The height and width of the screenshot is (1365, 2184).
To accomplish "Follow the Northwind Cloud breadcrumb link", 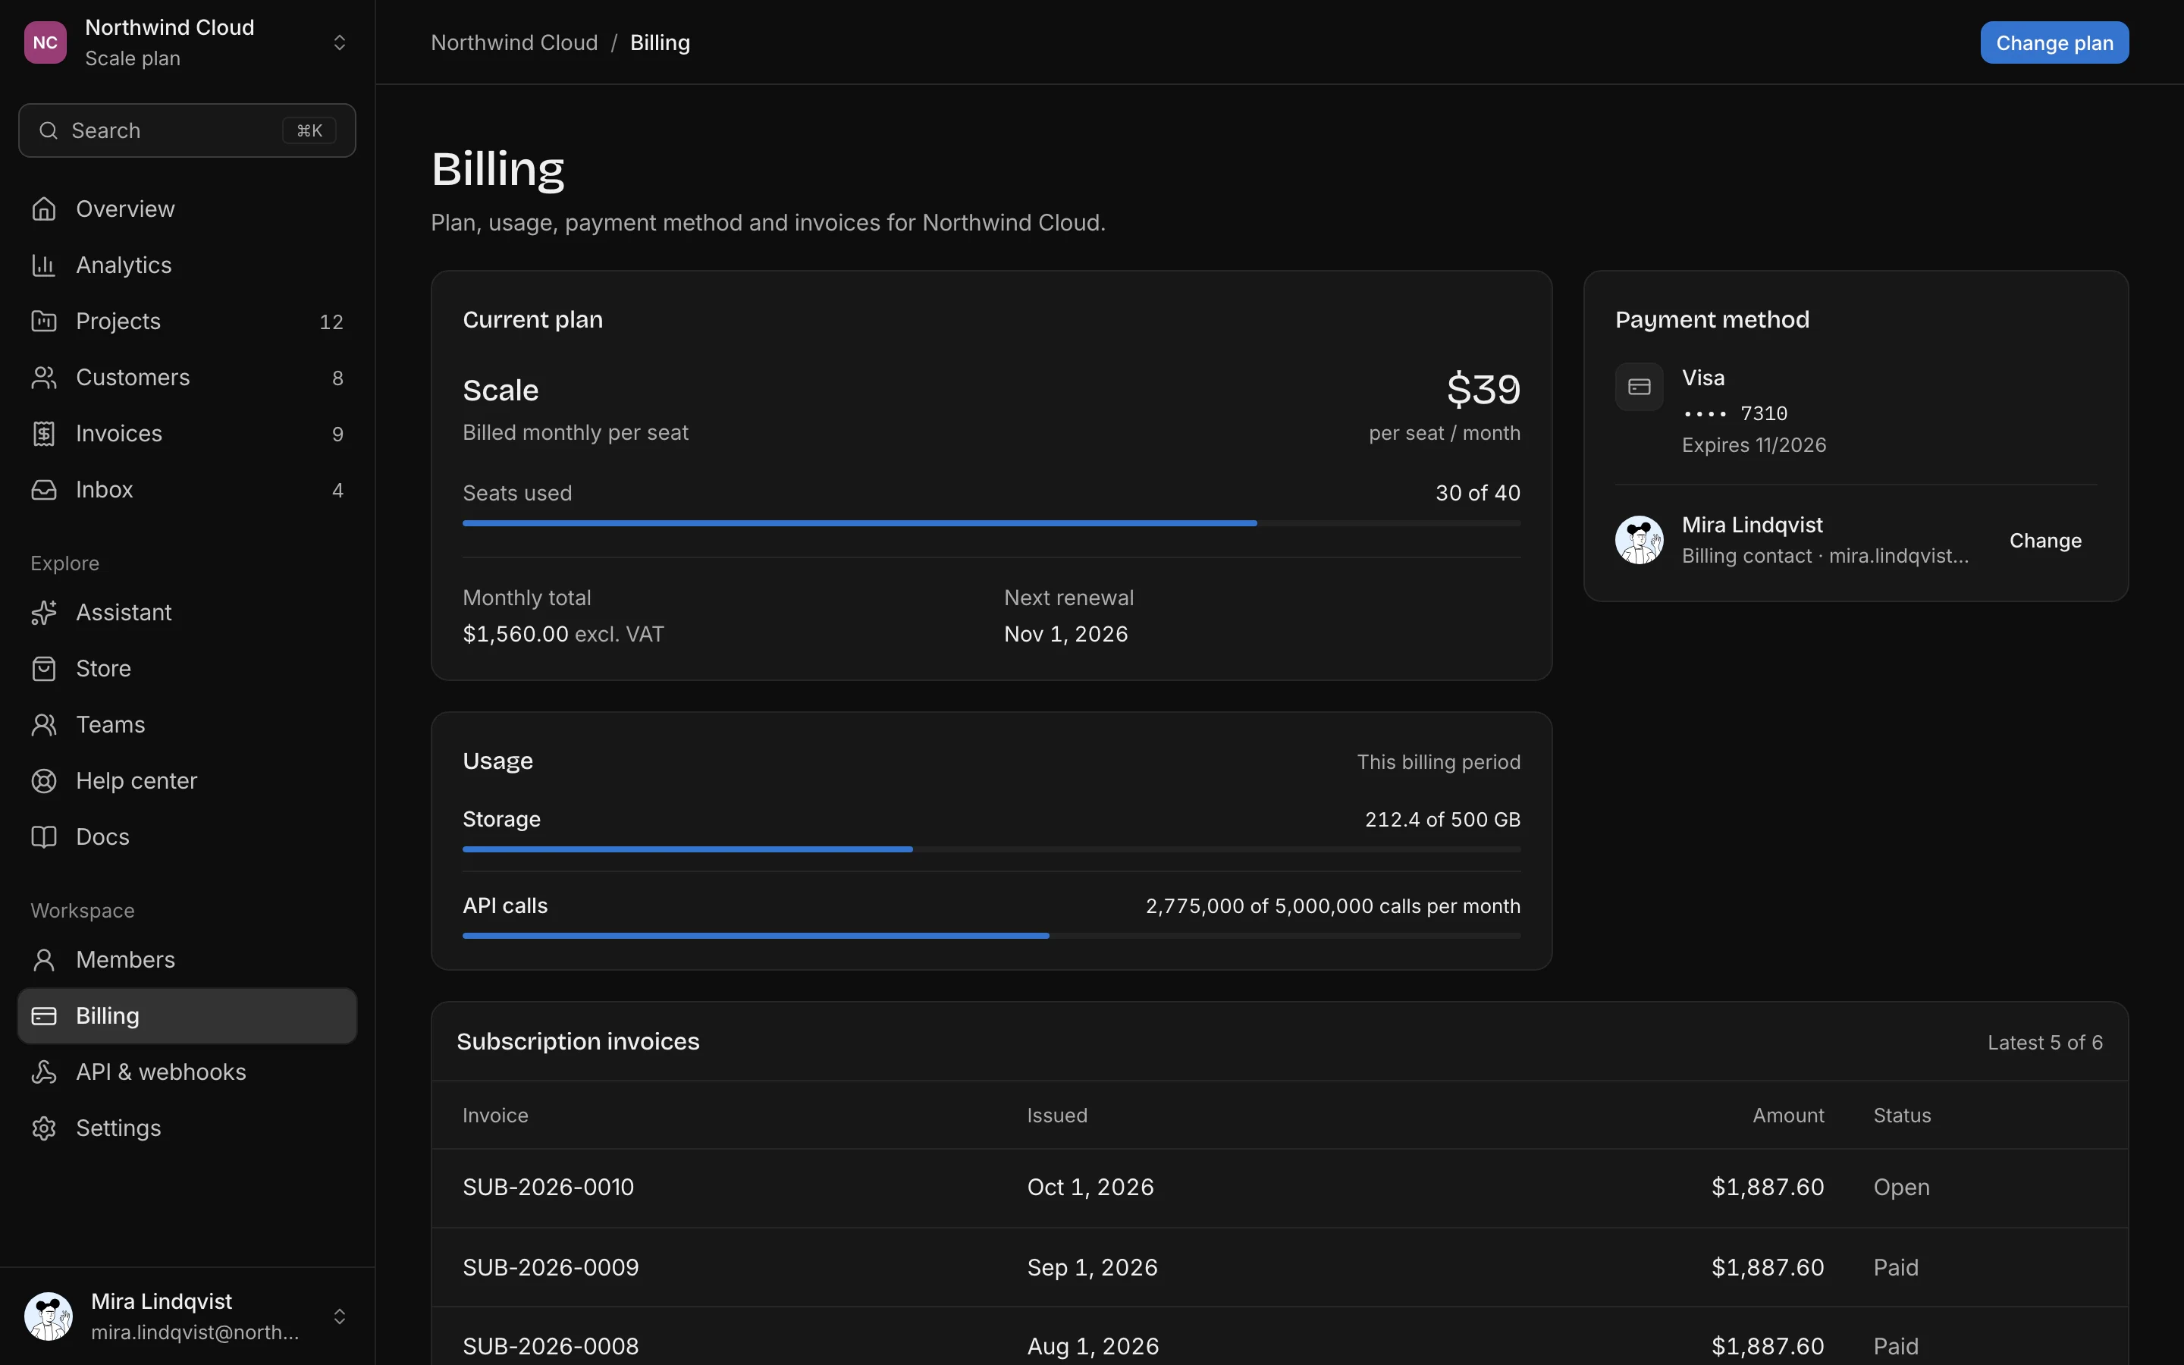I will (514, 42).
